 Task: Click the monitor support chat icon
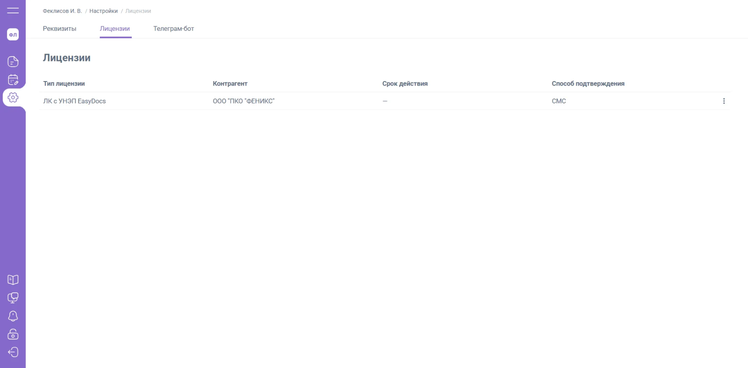pyautogui.click(x=13, y=298)
